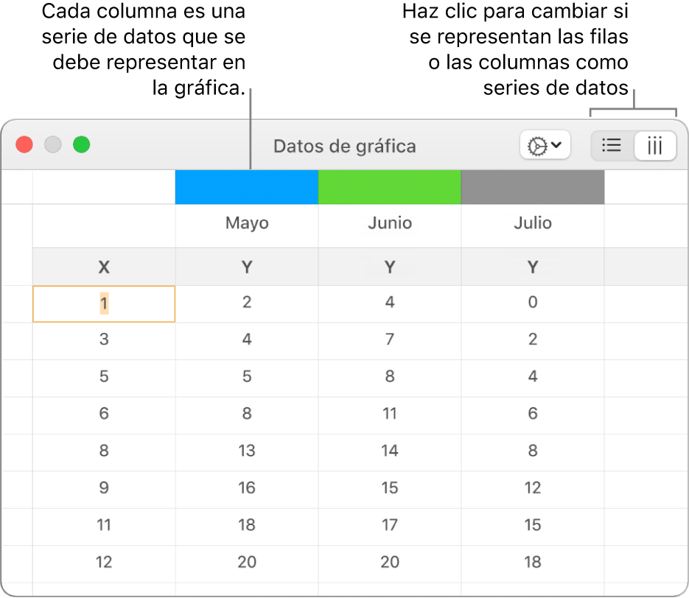Click the X cell with value 9
Image resolution: width=689 pixels, height=598 pixels.
tap(104, 488)
